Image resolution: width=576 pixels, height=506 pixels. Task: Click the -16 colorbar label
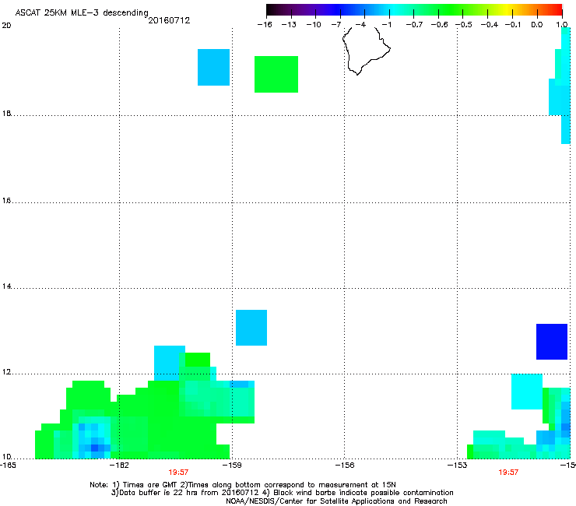point(265,25)
